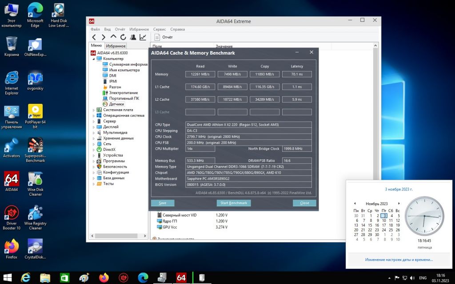Expand the Операционная система tree node
The height and width of the screenshot is (284, 455).
[x=93, y=116]
